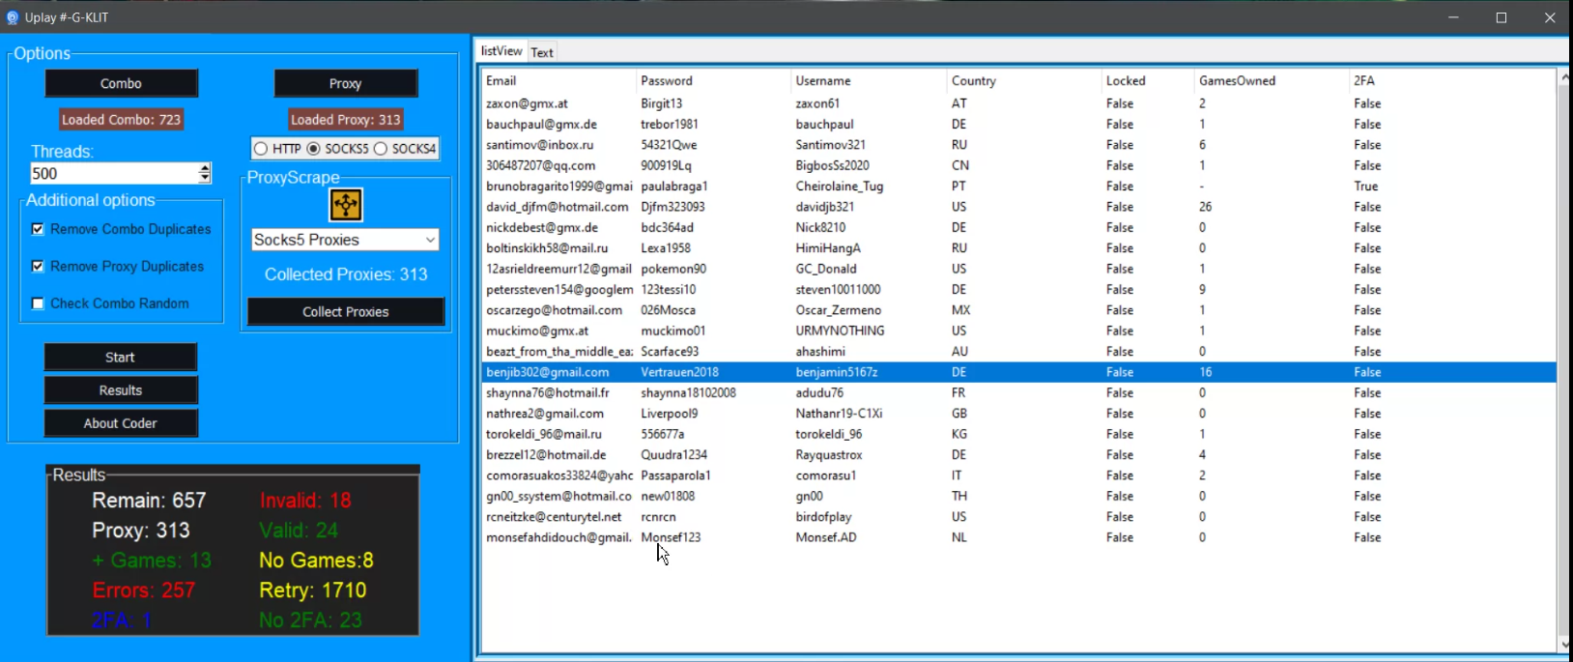Click the Combo button

[121, 83]
